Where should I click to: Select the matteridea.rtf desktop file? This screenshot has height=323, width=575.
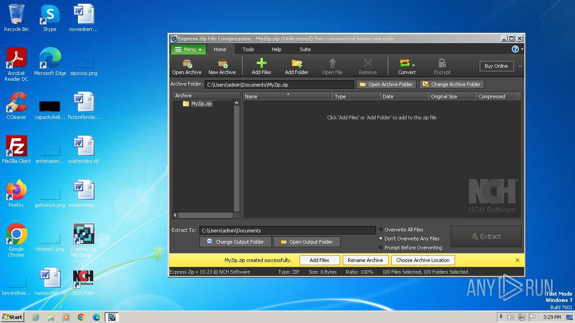click(x=84, y=150)
